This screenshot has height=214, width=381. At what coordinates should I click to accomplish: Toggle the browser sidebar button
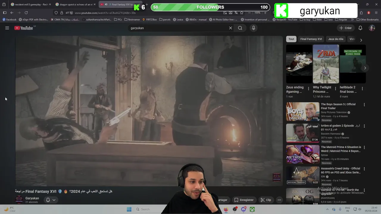coord(5,13)
